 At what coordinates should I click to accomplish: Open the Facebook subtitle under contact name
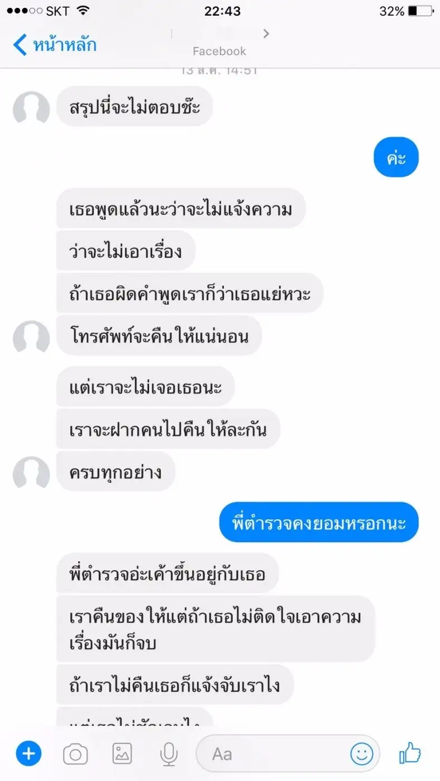click(219, 51)
